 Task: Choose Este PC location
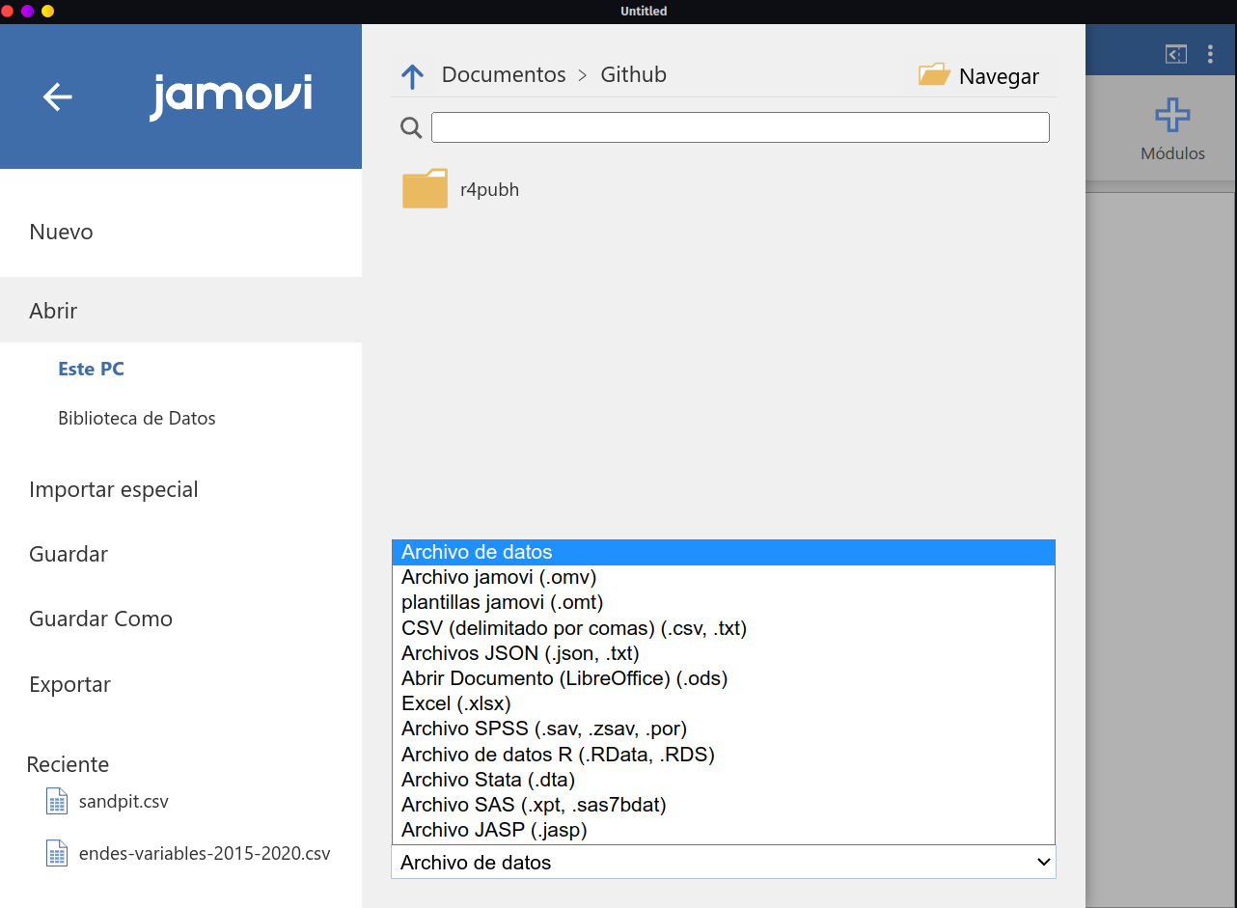coord(91,369)
